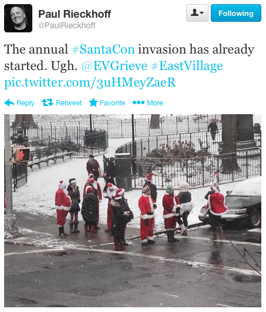The image size is (266, 312).
Task: Open the #EastVillage hashtag
Action: 187,66
